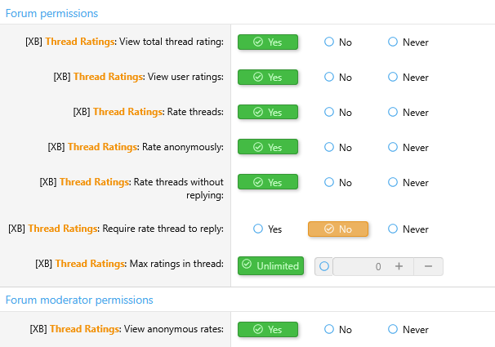
Task: Set Rate anonymously to Never
Action: click(408, 147)
